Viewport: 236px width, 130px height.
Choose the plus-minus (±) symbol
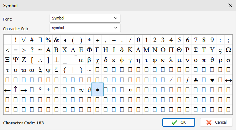point(48,90)
